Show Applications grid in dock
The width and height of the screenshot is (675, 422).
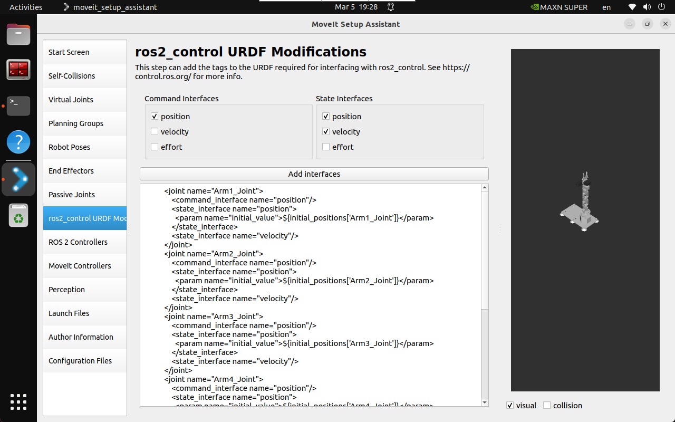[x=18, y=402]
